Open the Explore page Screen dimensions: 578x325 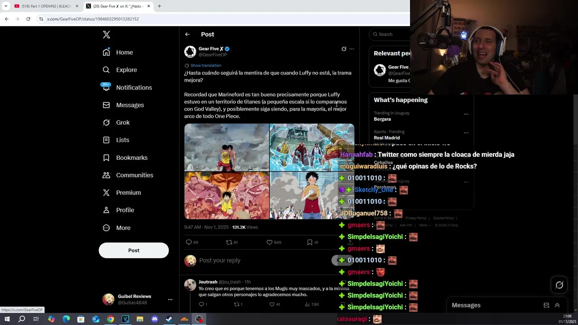pos(120,70)
